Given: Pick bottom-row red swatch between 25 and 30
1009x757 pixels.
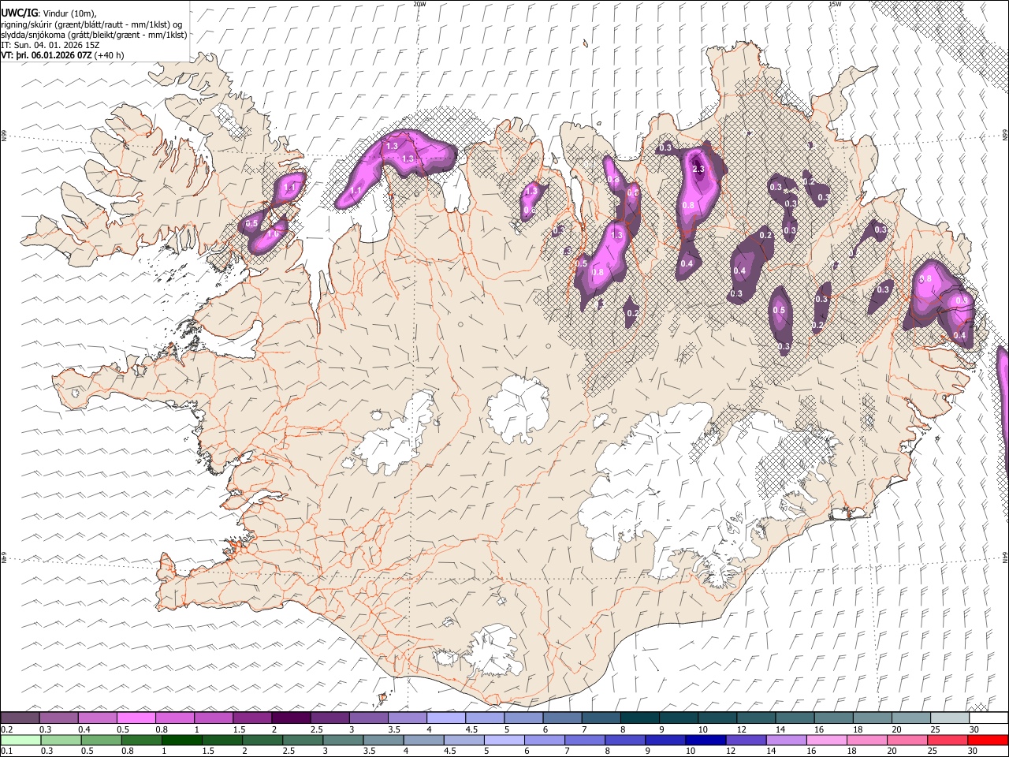Looking at the screenshot, I should pyautogui.click(x=948, y=740).
